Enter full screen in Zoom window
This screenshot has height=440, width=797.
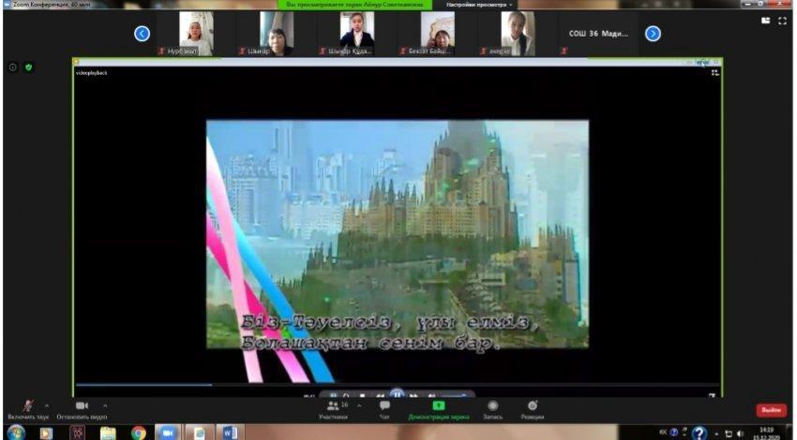pos(782,21)
